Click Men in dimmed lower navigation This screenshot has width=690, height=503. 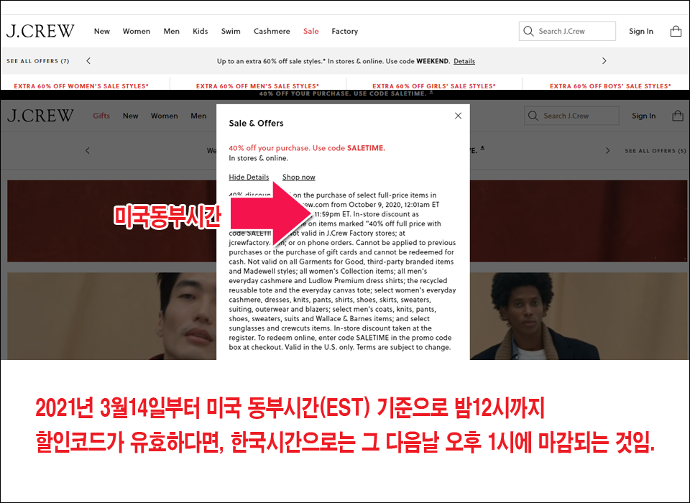click(198, 116)
